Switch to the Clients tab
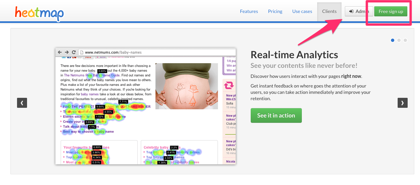 [329, 11]
